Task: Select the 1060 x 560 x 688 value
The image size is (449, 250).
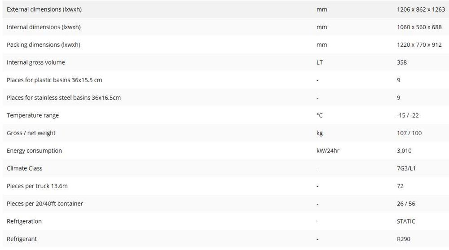Action: coord(419,27)
